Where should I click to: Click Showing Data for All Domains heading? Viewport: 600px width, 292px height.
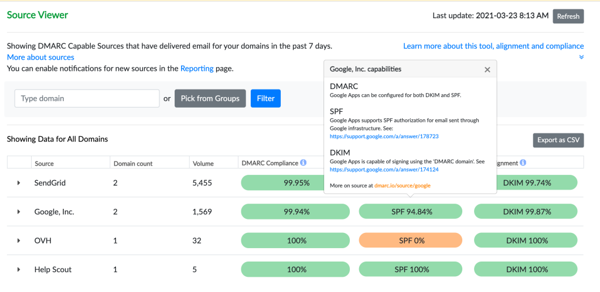pyautogui.click(x=57, y=139)
